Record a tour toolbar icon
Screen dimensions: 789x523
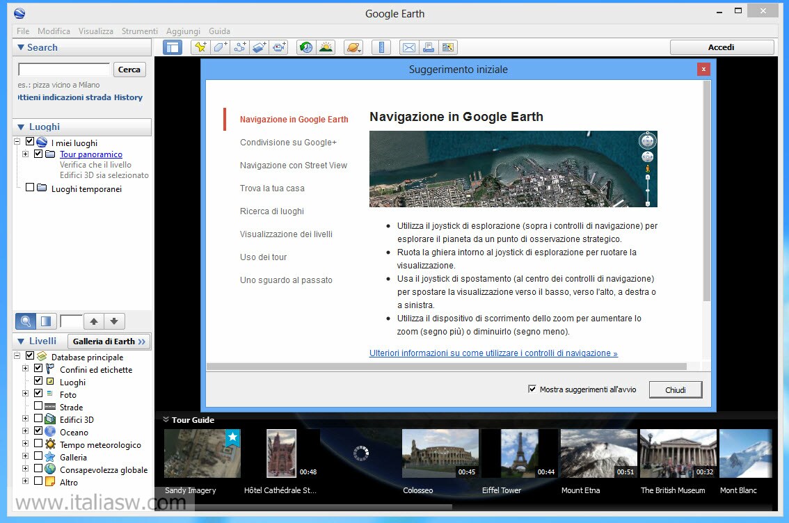pyautogui.click(x=279, y=47)
